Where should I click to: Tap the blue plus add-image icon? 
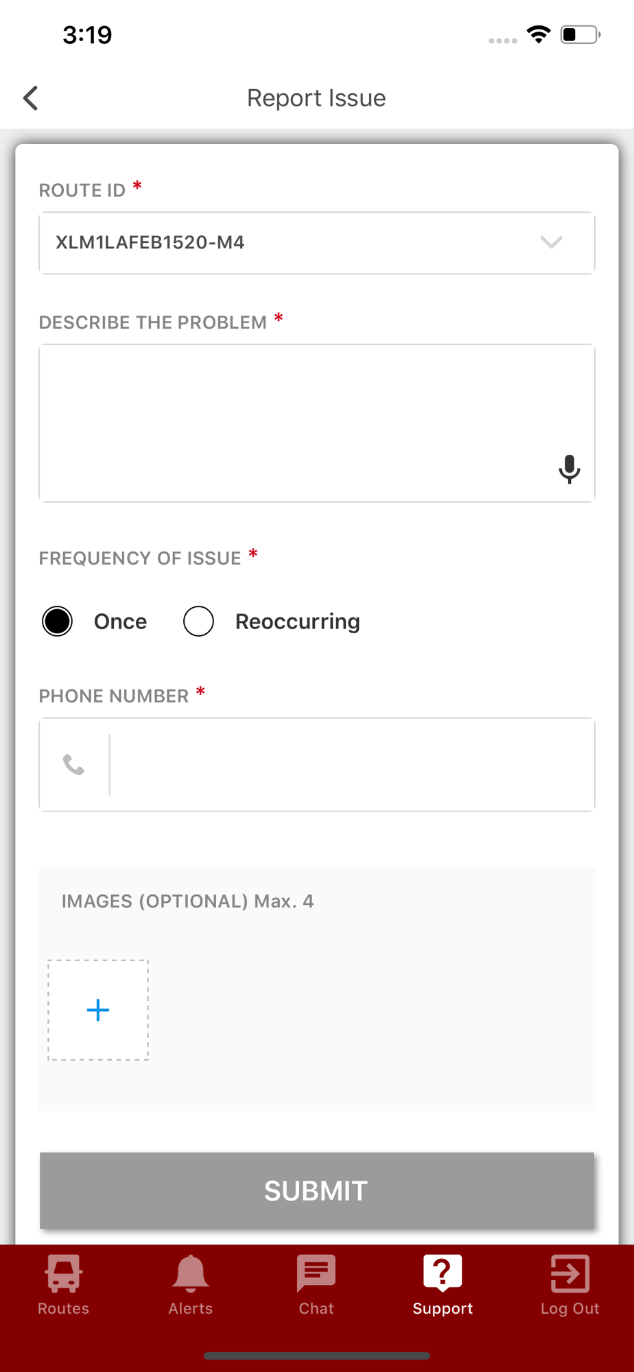[98, 1010]
